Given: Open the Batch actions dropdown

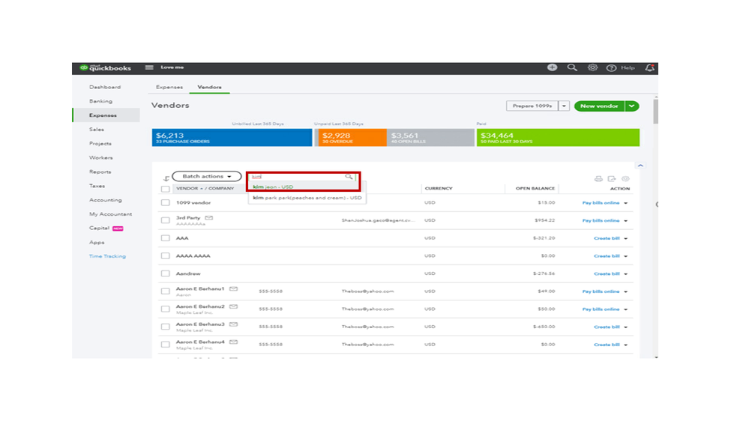Looking at the screenshot, I should click(206, 176).
